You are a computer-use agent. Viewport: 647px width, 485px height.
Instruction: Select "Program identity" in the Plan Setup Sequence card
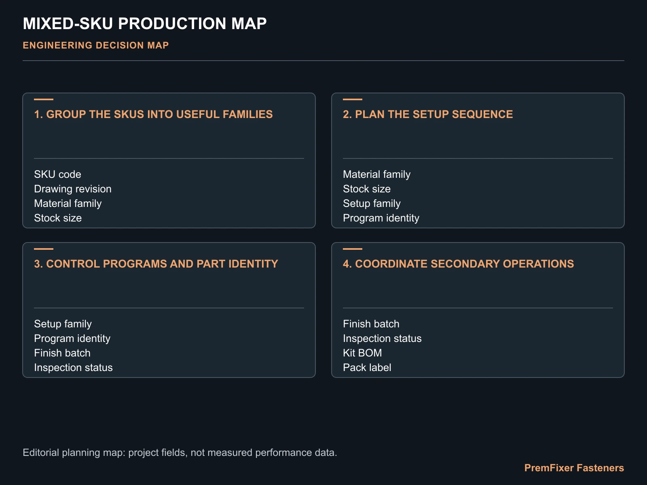point(381,218)
